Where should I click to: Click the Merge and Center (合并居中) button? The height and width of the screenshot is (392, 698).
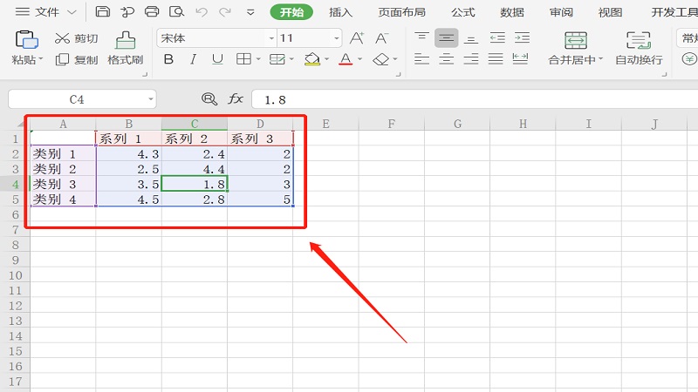576,48
